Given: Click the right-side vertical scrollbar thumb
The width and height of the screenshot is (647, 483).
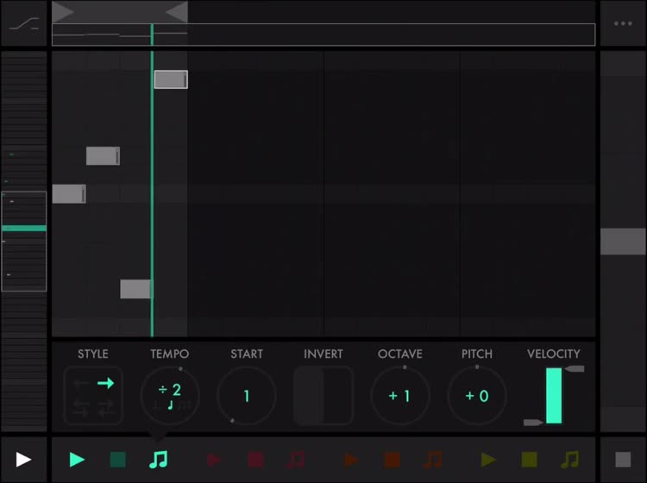Looking at the screenshot, I should tap(623, 241).
